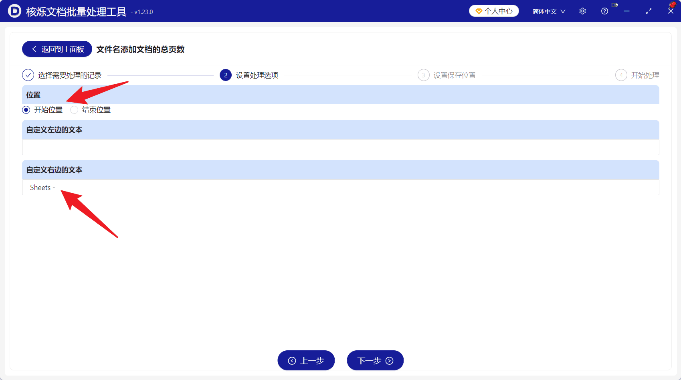Click the 自定义左边的文本 header label
Viewport: 681px width, 380px height.
coord(54,130)
